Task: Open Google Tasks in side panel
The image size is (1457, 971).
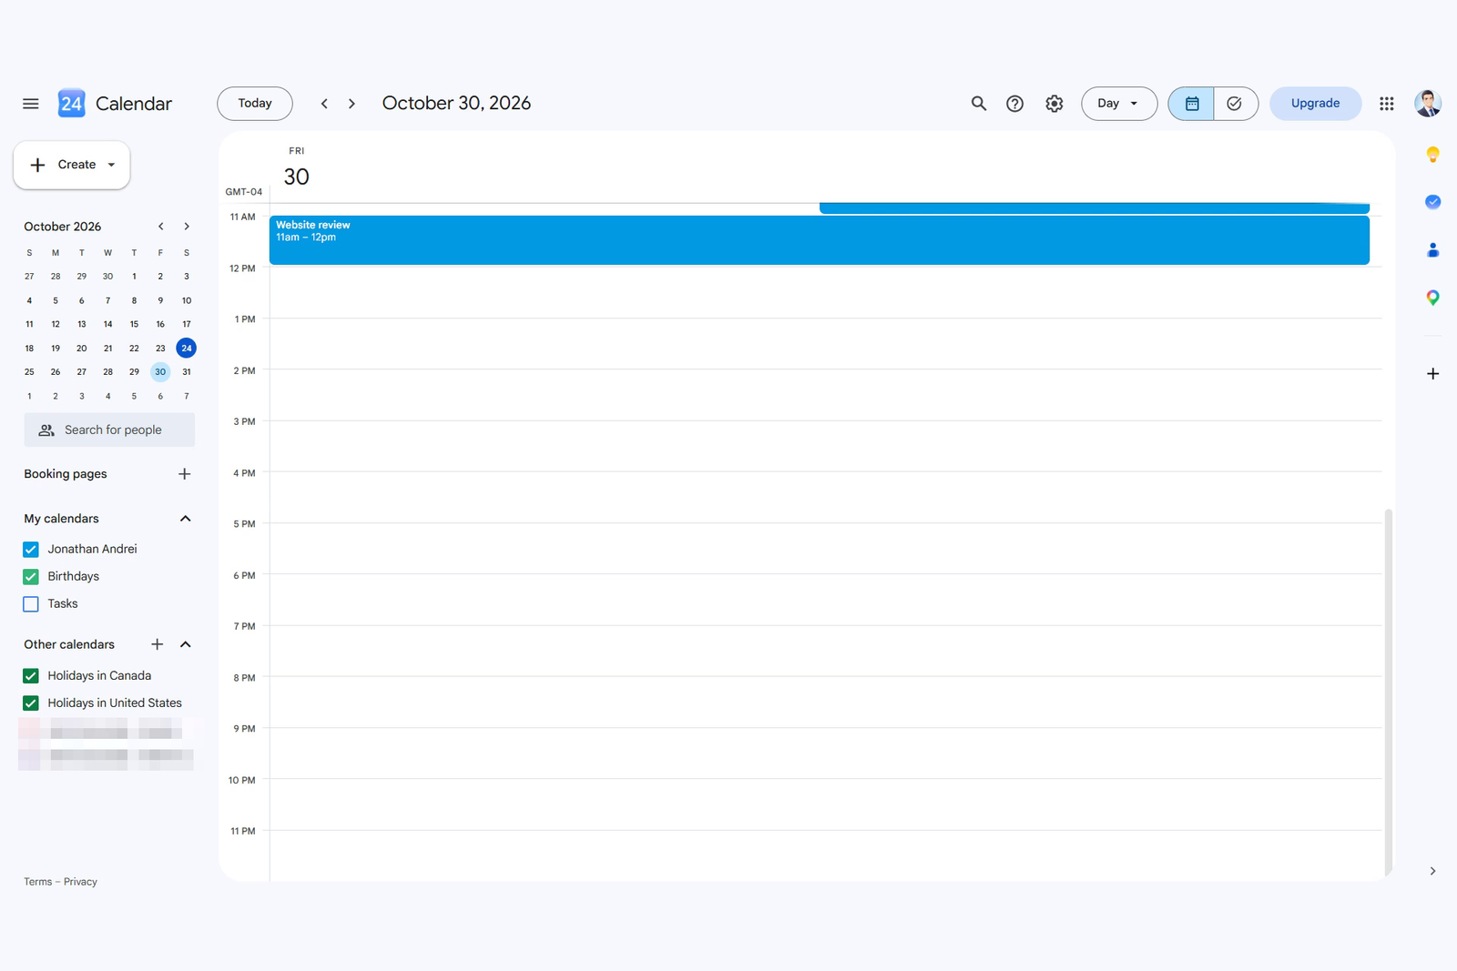Action: click(1432, 202)
